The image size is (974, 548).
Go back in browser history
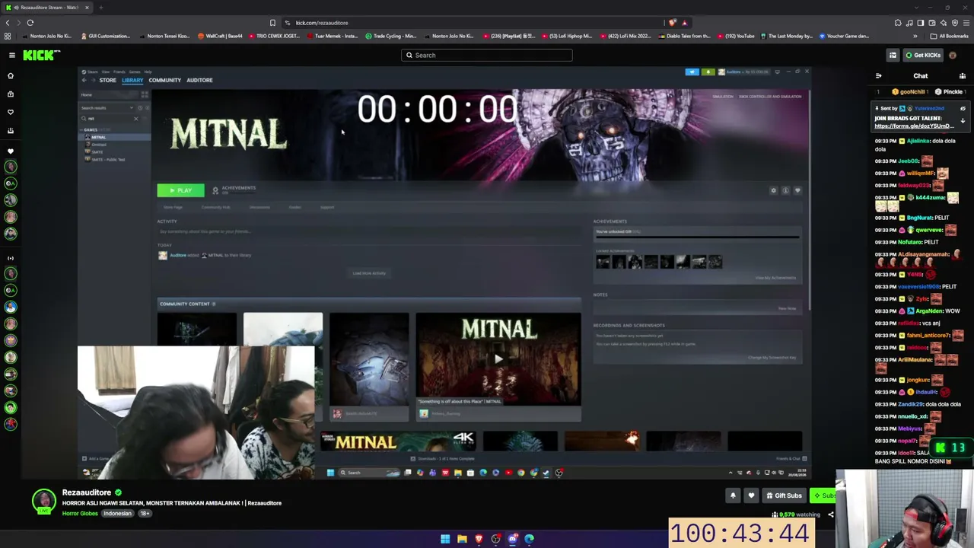coord(8,23)
